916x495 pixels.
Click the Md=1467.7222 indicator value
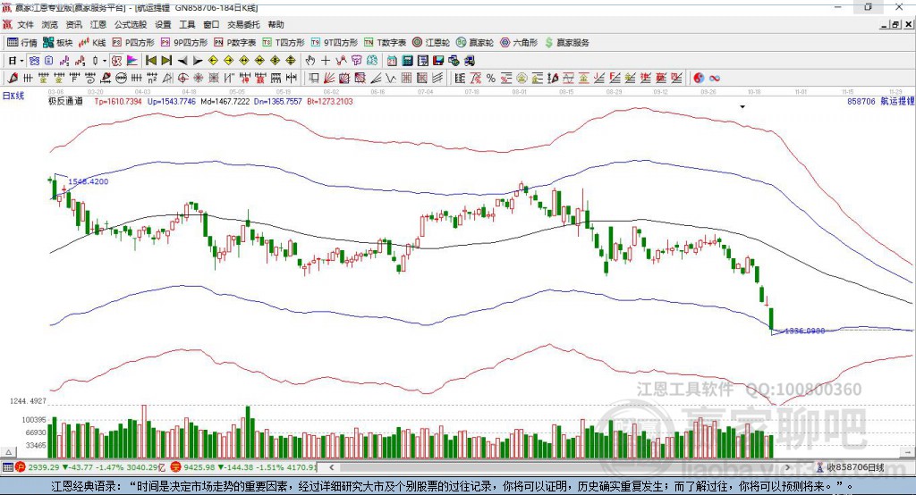(225, 101)
